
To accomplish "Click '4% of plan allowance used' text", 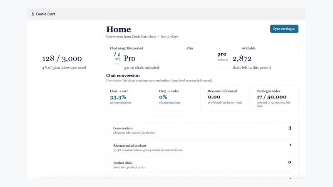I will [64, 67].
